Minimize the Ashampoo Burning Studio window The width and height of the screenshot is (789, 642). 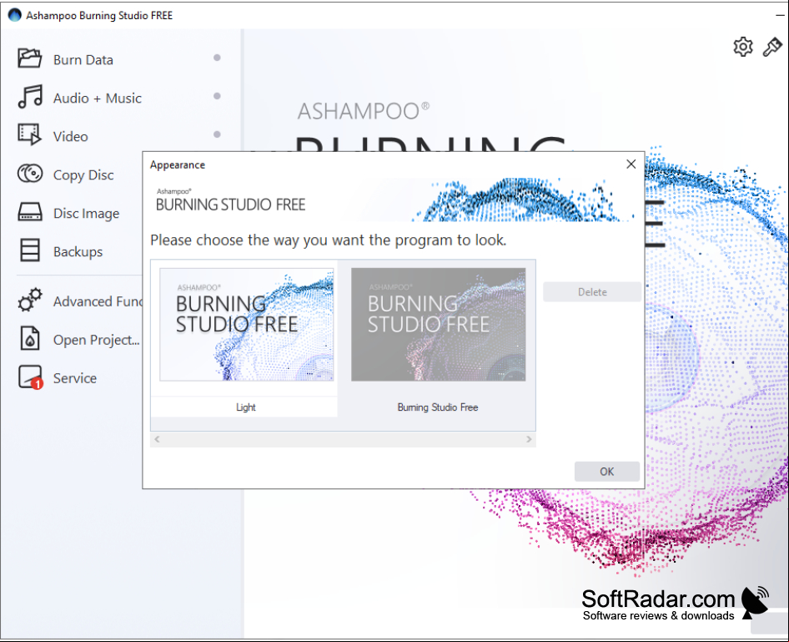tap(780, 15)
